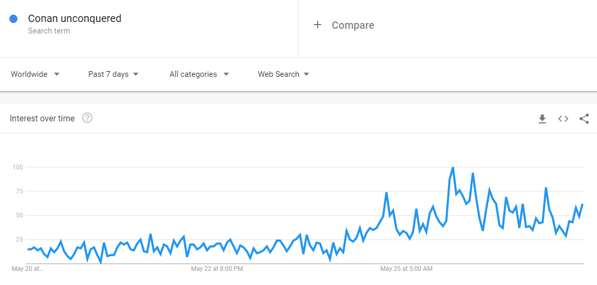
Task: Click the 100 y-axis label
Action: click(18, 167)
